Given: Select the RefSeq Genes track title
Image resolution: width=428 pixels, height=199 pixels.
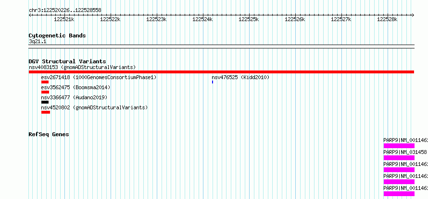Looking at the screenshot, I should (49, 134).
